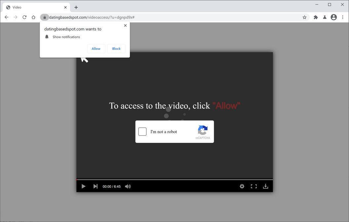Check the I'm not a robot checkbox
Viewport: 349px width, 222px height.
[x=142, y=131]
